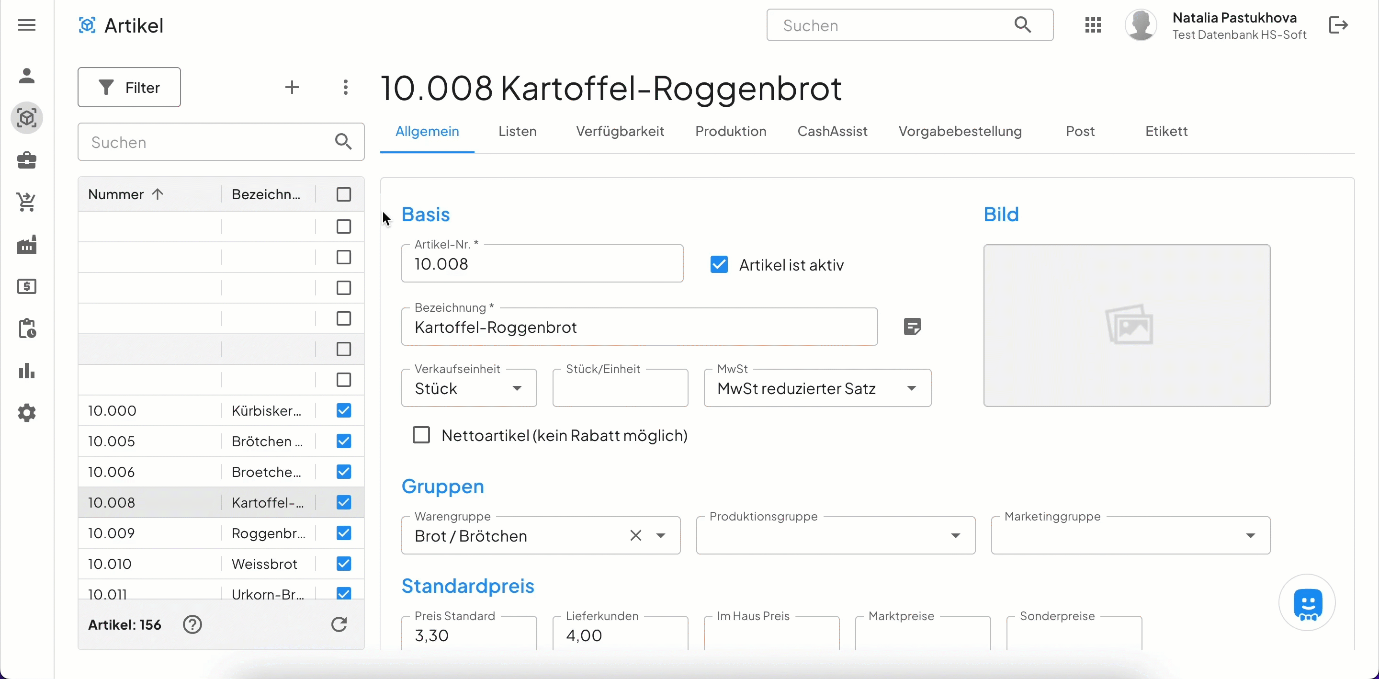Uncheck the row checkbox for article 10.008
Viewport: 1379px width, 679px height.
[343, 502]
